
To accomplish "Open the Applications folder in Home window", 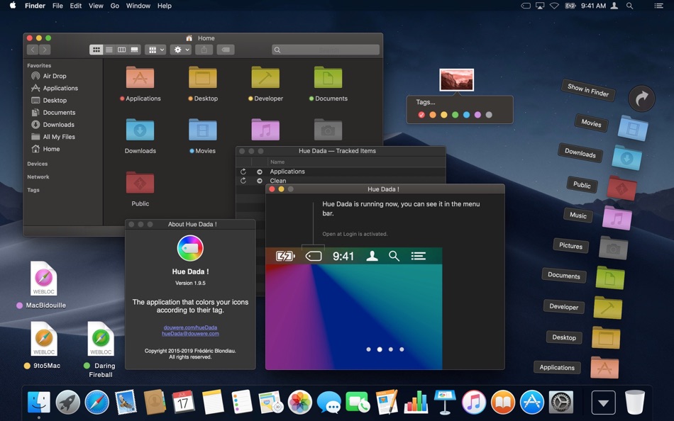I will [140, 77].
